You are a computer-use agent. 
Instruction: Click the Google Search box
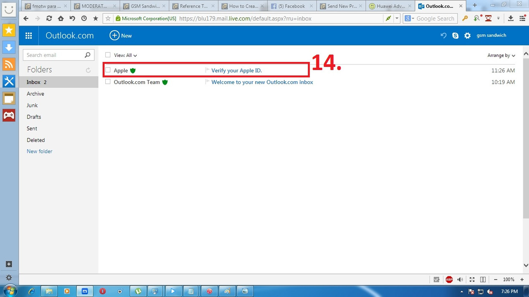[436, 19]
